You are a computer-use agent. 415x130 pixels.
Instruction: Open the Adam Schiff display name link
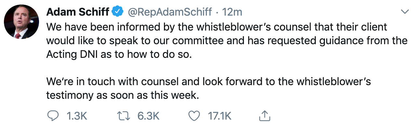click(x=77, y=12)
